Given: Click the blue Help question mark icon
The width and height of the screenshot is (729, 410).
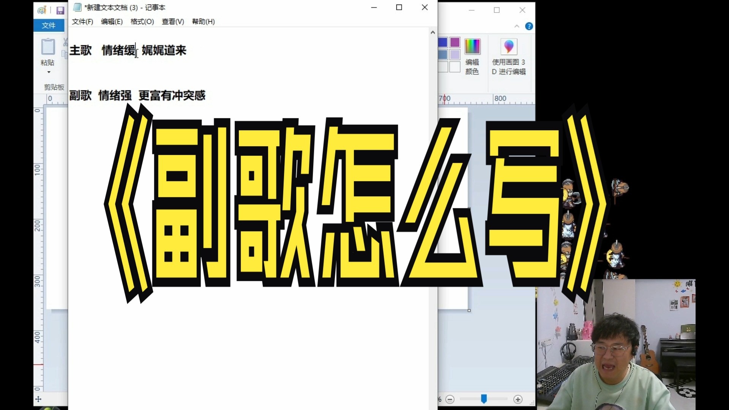Looking at the screenshot, I should pyautogui.click(x=529, y=26).
